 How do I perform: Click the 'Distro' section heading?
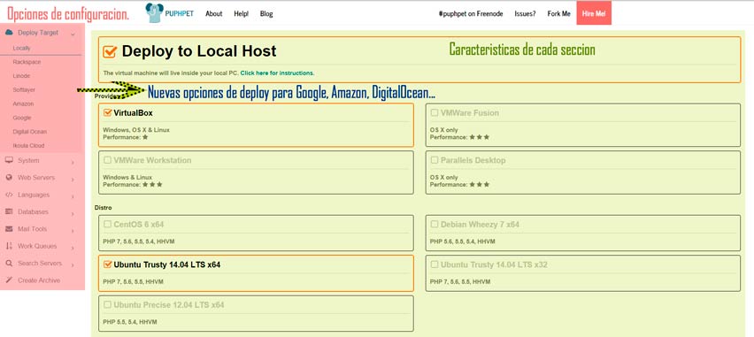tap(103, 208)
